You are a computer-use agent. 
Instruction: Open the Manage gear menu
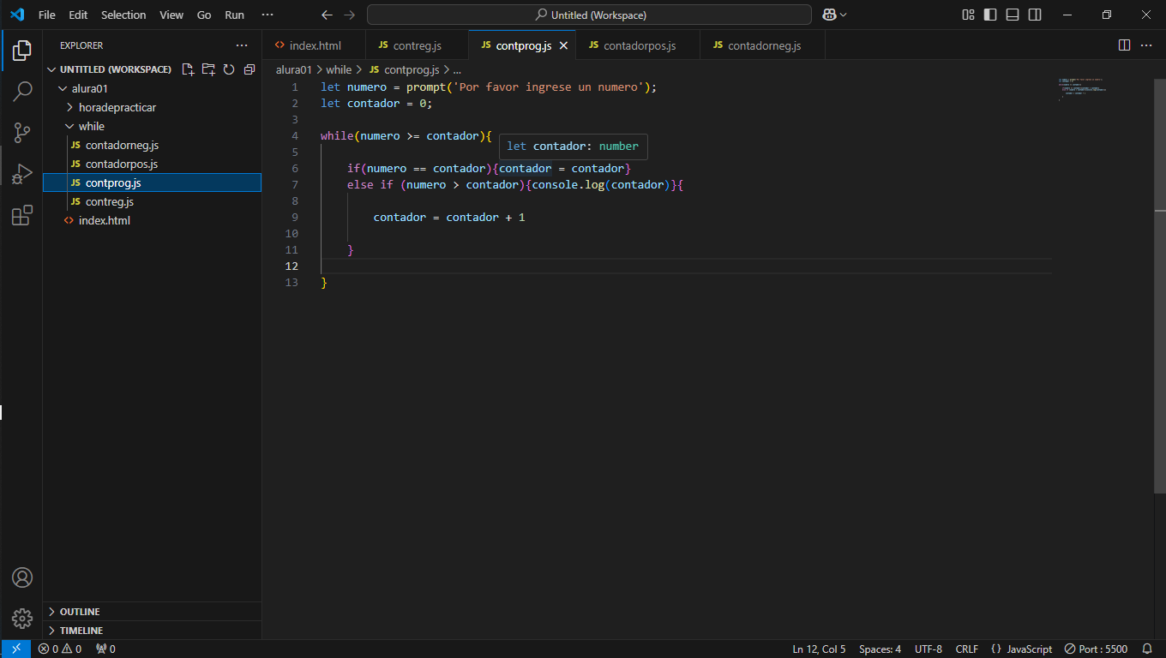point(22,618)
